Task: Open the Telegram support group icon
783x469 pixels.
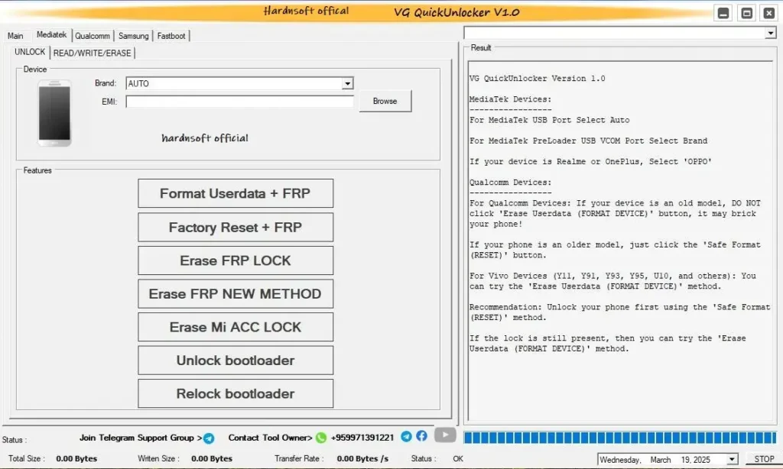Action: 209,438
